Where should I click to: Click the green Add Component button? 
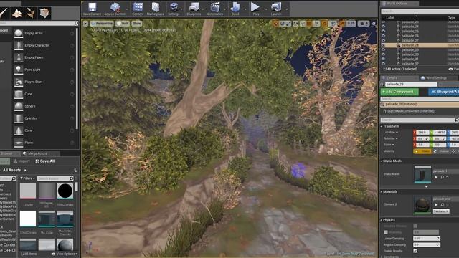click(x=399, y=92)
